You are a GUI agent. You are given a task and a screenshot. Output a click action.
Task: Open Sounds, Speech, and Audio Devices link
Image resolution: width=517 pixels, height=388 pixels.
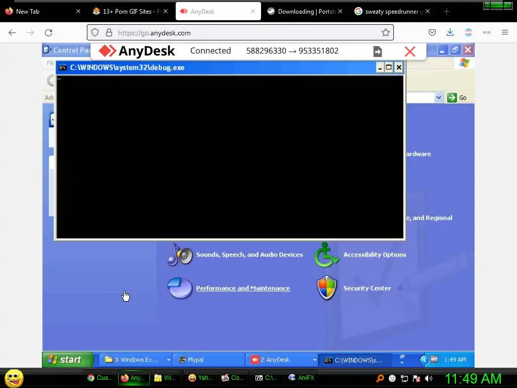[249, 255]
